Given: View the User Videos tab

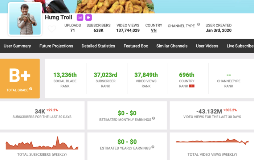Looking at the screenshot, I should (207, 46).
